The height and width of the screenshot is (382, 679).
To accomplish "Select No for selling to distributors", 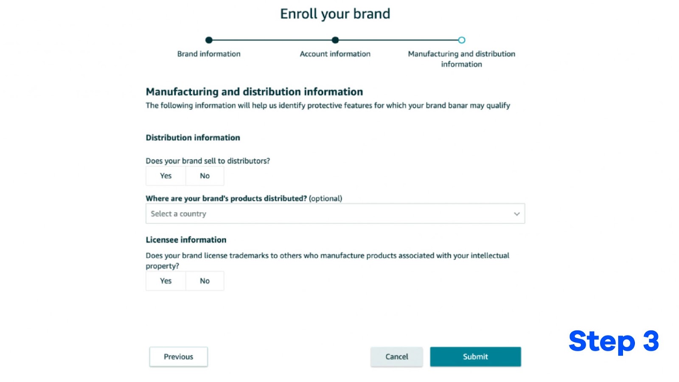I will pyautogui.click(x=205, y=176).
